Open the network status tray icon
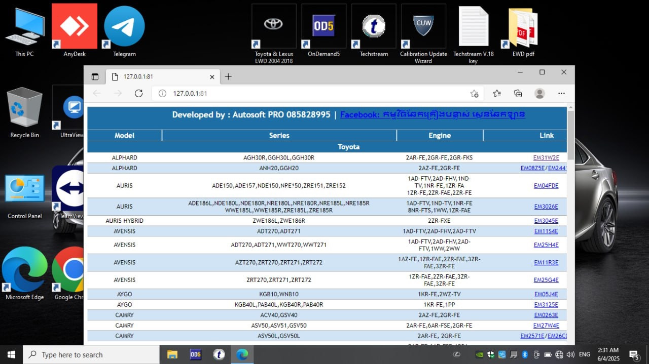Viewport: 649px width, 364px height. (559, 354)
